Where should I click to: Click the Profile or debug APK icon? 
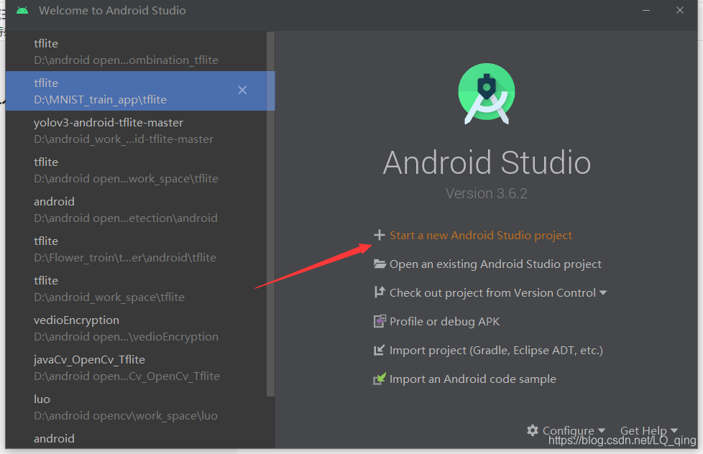pyautogui.click(x=380, y=321)
